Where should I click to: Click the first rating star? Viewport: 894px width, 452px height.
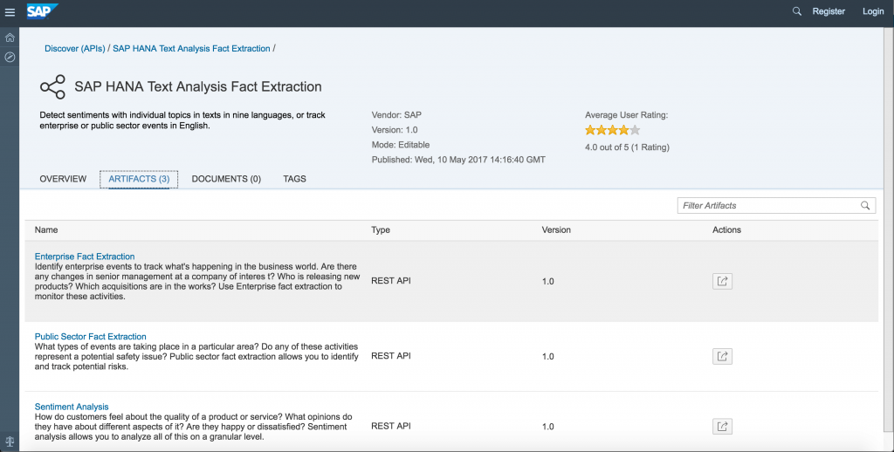pos(590,130)
